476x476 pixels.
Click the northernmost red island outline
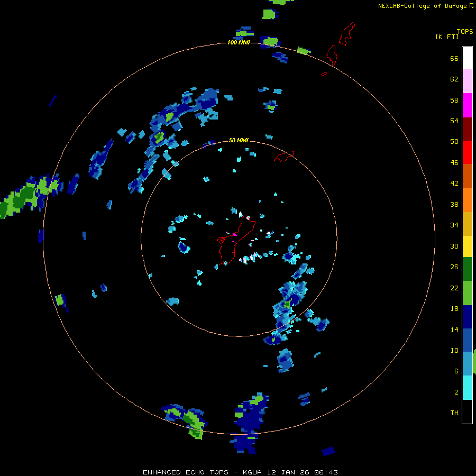(346, 34)
